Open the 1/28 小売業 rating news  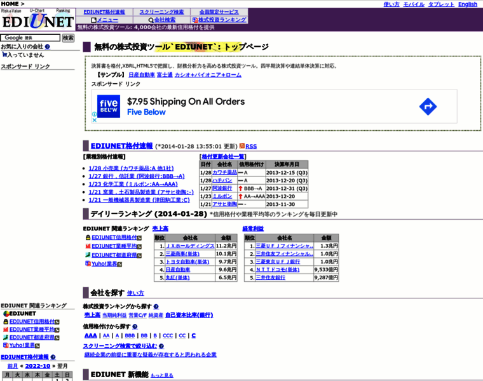(x=131, y=168)
